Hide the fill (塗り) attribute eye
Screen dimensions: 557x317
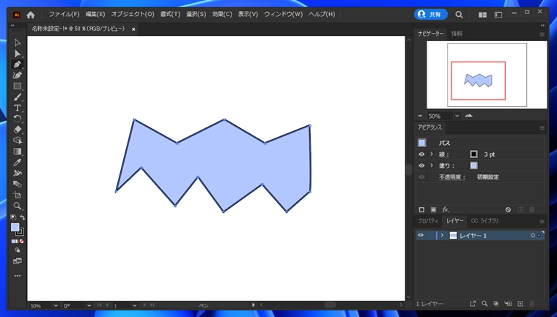(421, 165)
